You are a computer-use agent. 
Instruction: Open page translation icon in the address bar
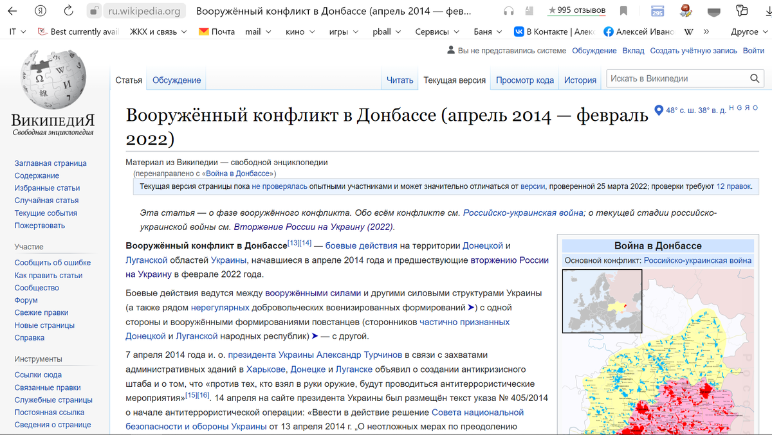click(x=529, y=11)
